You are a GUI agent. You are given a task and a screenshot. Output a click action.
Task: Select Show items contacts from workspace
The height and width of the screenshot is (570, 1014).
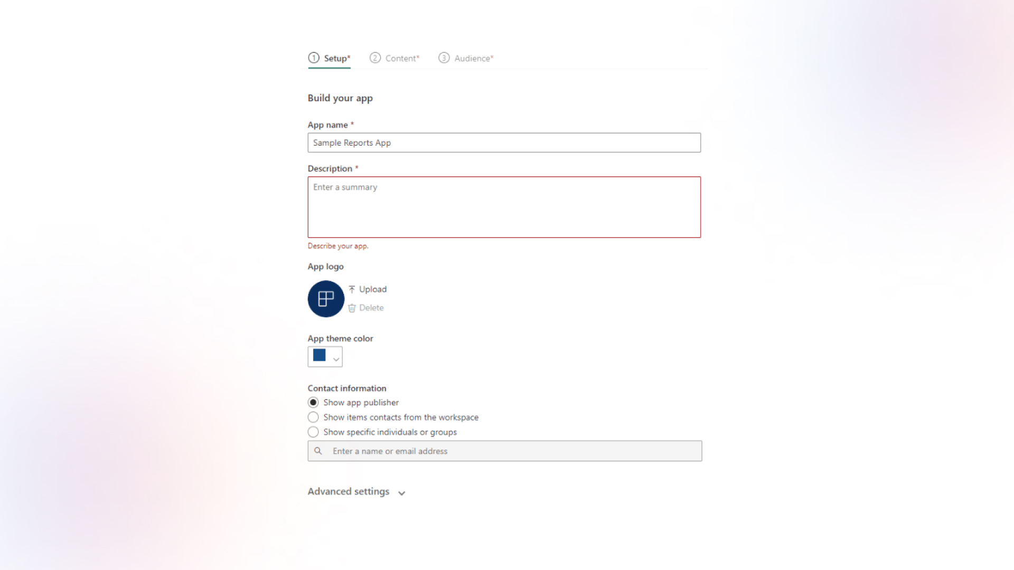pos(312,417)
